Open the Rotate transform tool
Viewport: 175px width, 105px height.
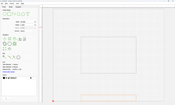[14, 39]
